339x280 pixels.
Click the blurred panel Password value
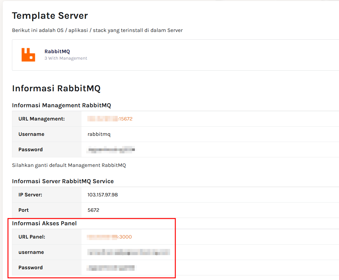[x=110, y=267]
